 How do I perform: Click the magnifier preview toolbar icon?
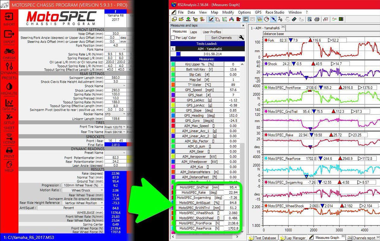[310, 19]
